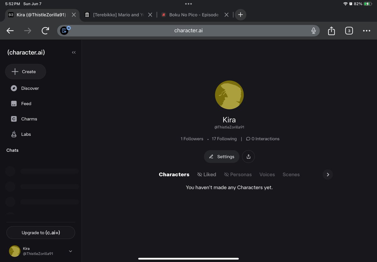Open the browser share sheet icon

point(331,30)
